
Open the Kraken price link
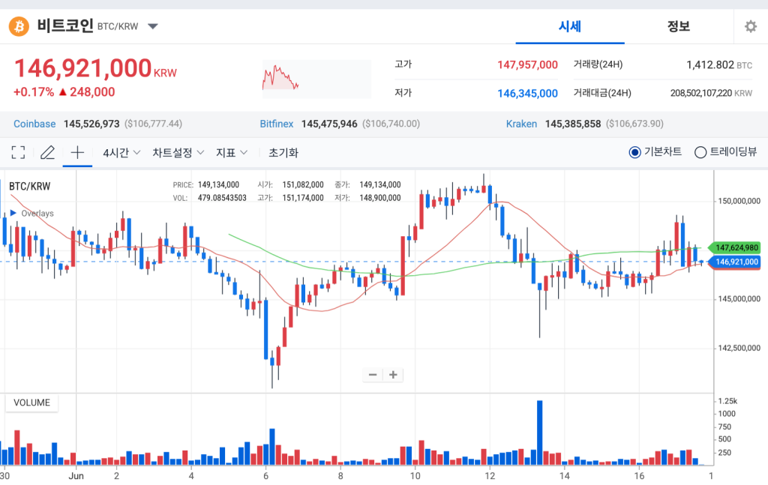click(x=521, y=124)
